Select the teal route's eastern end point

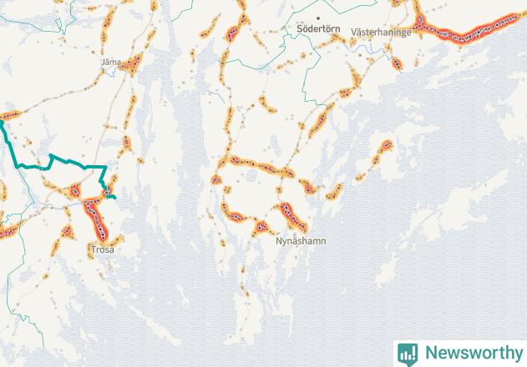tap(114, 197)
